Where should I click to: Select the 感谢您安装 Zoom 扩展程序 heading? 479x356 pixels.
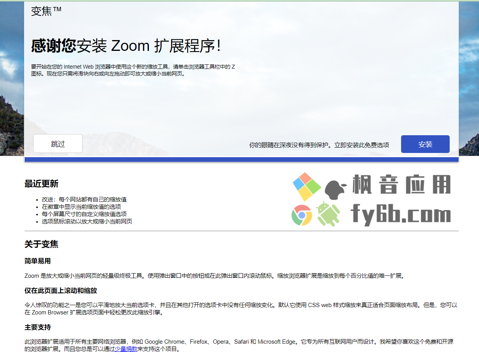pyautogui.click(x=126, y=46)
